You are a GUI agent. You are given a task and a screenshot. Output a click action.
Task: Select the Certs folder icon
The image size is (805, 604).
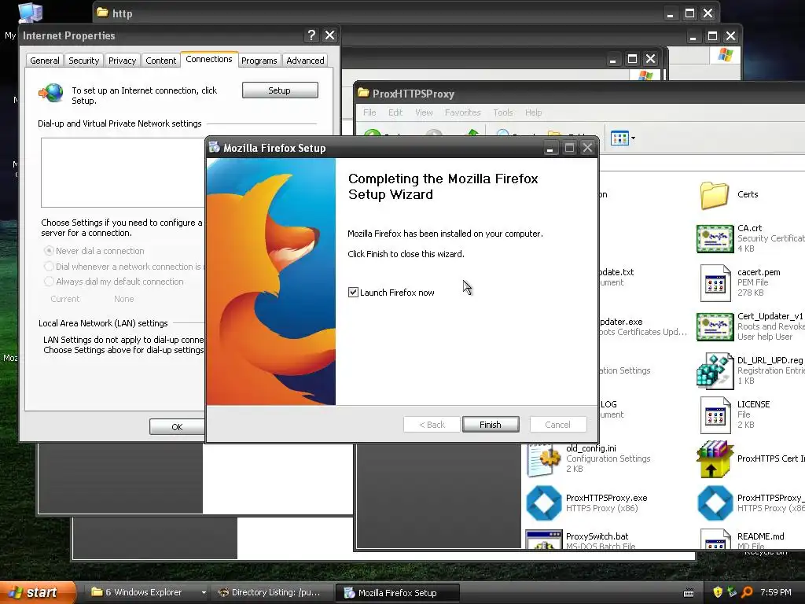point(715,195)
